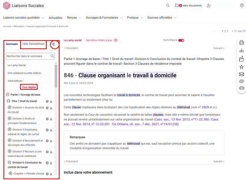The image size is (246, 180).
Task: Expand Chapitre 1 Période d'essai
Action: point(11,174)
